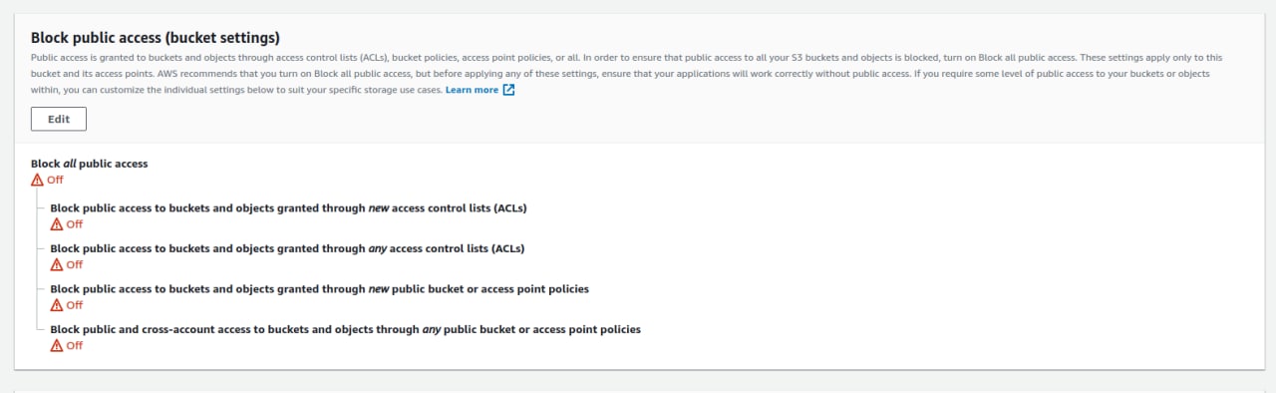Click the setting about any access control lists
The height and width of the screenshot is (393, 1276).
click(287, 248)
